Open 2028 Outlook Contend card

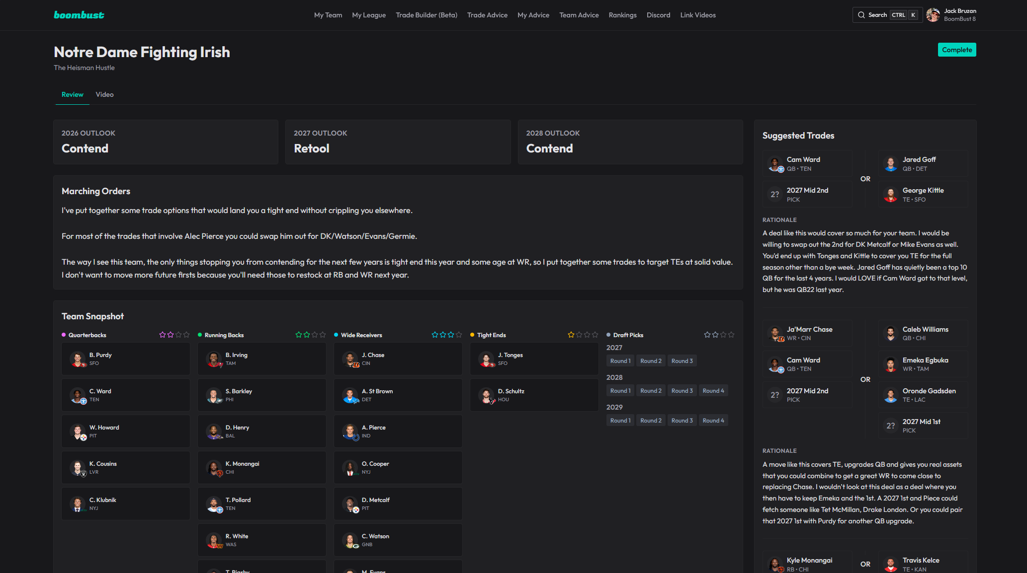tap(630, 142)
